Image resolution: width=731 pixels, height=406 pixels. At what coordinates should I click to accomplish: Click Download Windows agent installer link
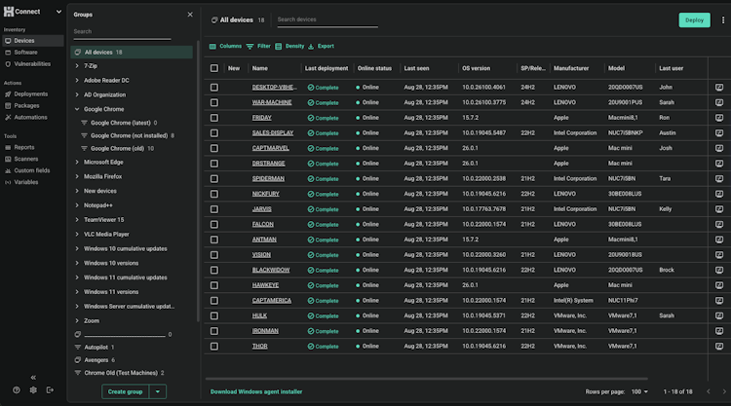tap(256, 391)
